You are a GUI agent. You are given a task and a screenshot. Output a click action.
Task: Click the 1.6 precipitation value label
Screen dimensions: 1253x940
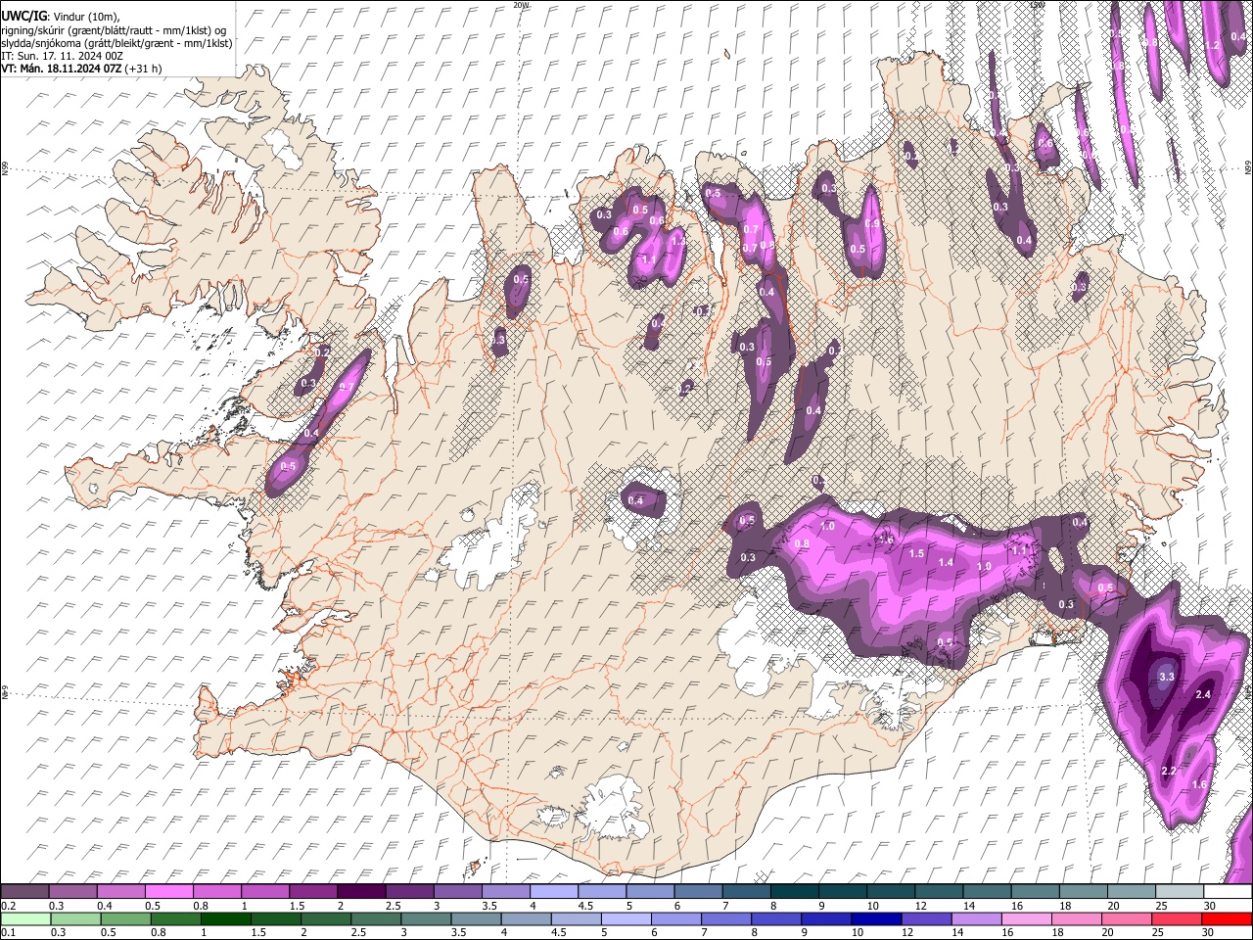1199,785
